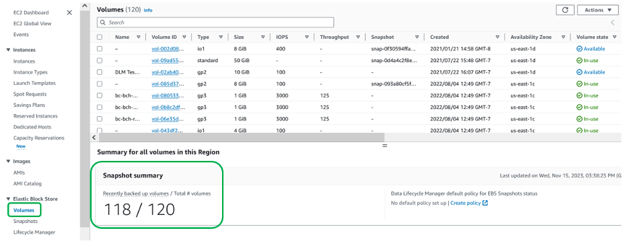Image resolution: width=626 pixels, height=247 pixels.
Task: Open Dedicated Hosts in sidebar
Action: [x=33, y=127]
